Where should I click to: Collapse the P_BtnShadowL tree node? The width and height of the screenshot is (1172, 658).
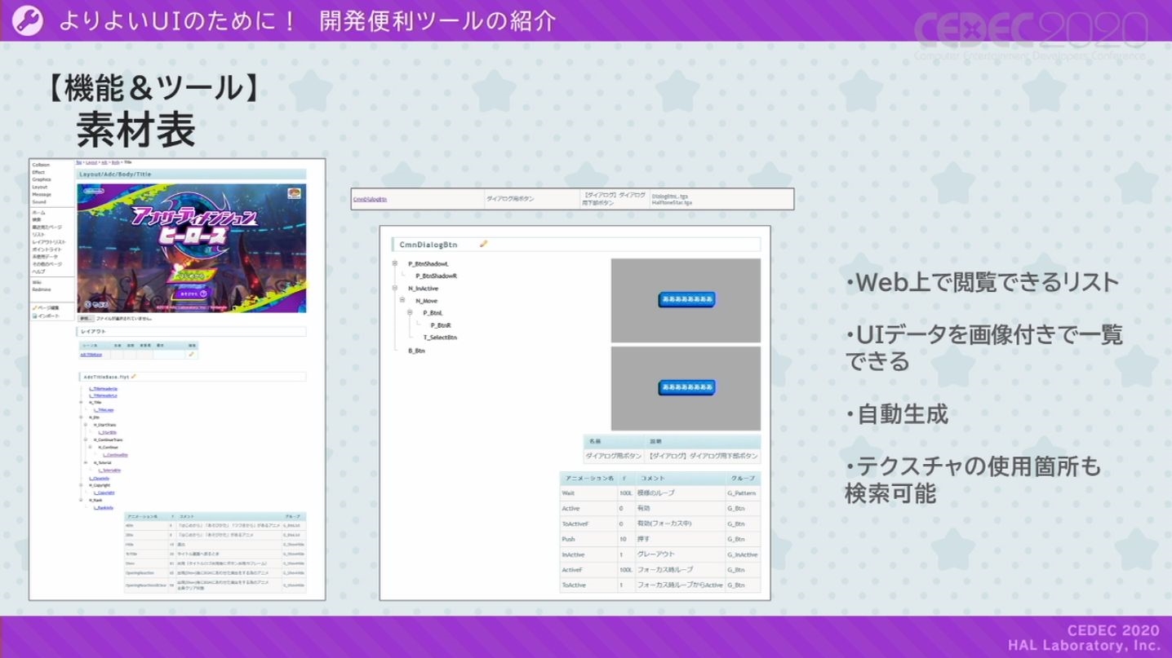tap(395, 263)
